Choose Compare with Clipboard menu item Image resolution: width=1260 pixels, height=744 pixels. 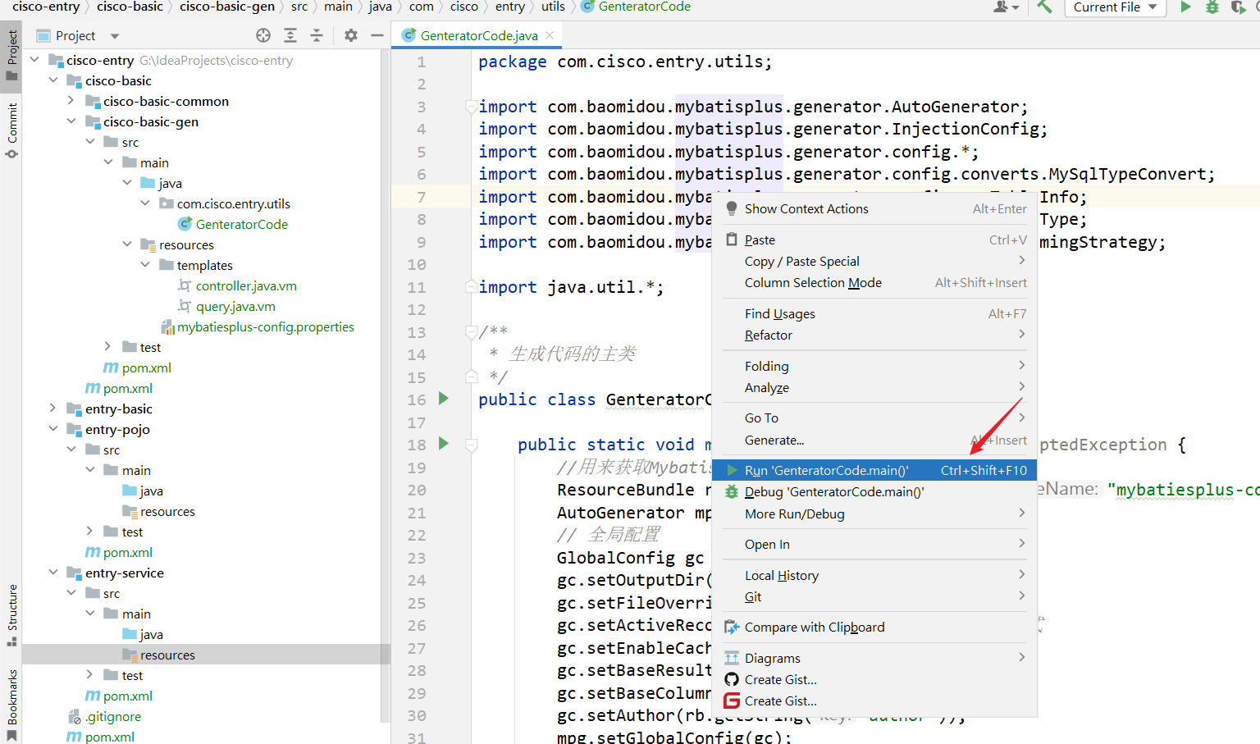(874, 628)
